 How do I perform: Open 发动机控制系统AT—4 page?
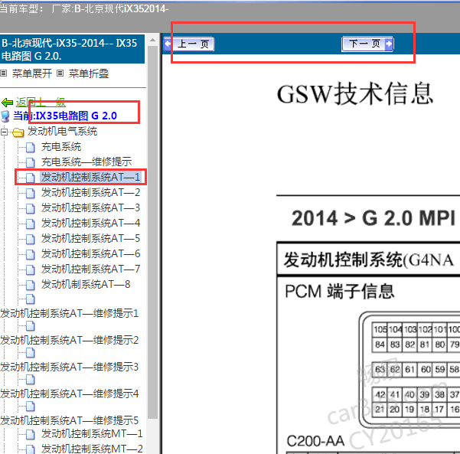[90, 223]
